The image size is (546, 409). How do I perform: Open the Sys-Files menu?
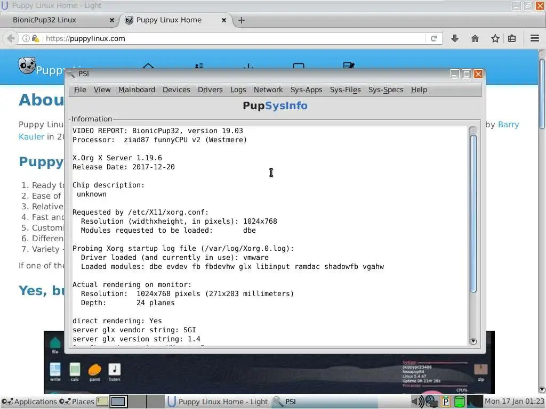coord(346,89)
